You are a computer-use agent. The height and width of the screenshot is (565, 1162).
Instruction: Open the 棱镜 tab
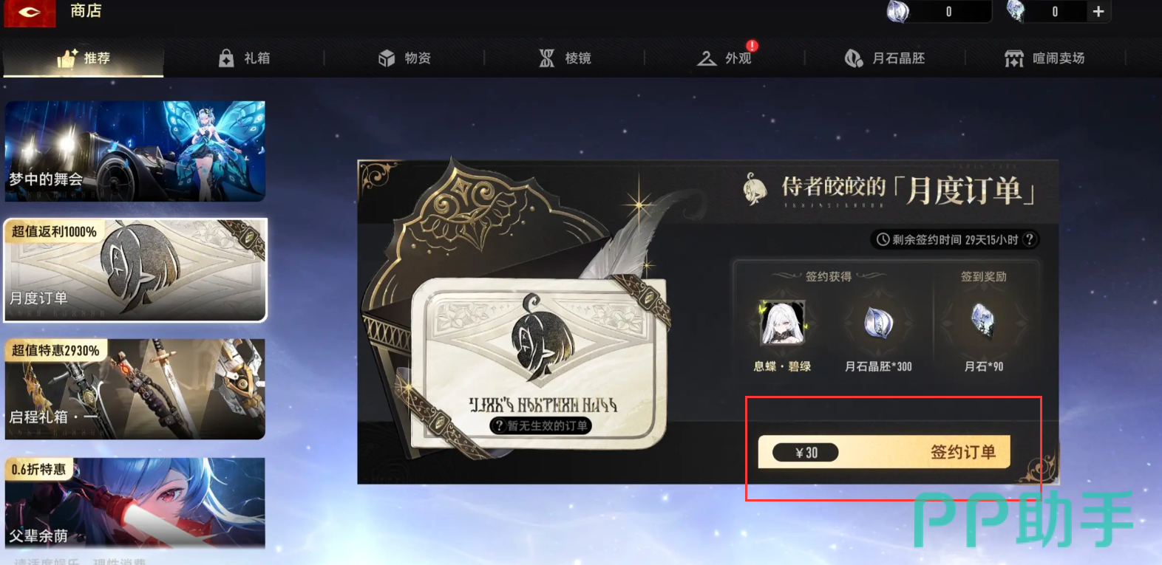565,58
